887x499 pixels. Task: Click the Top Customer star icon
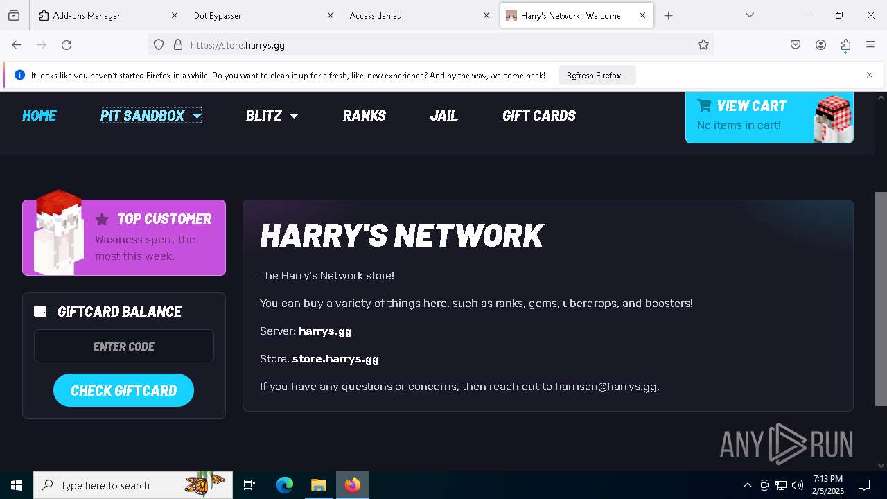coord(102,220)
